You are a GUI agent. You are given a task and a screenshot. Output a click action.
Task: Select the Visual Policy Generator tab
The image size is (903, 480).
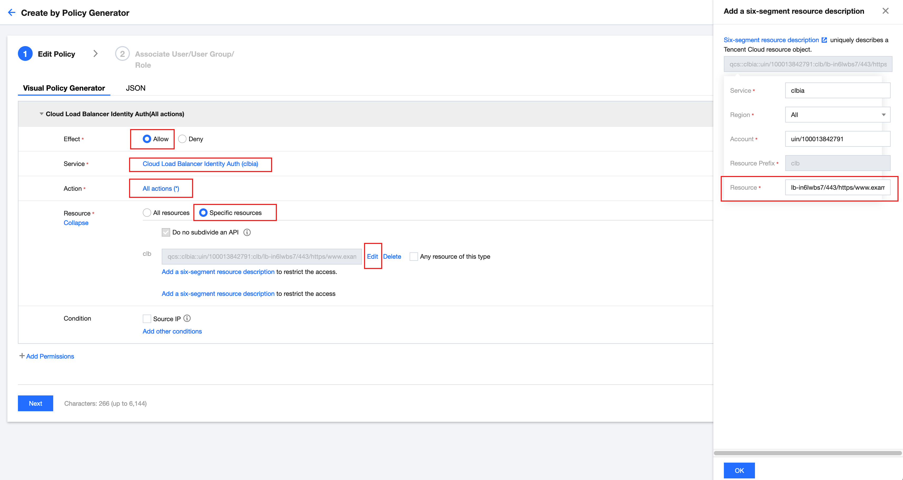[64, 88]
